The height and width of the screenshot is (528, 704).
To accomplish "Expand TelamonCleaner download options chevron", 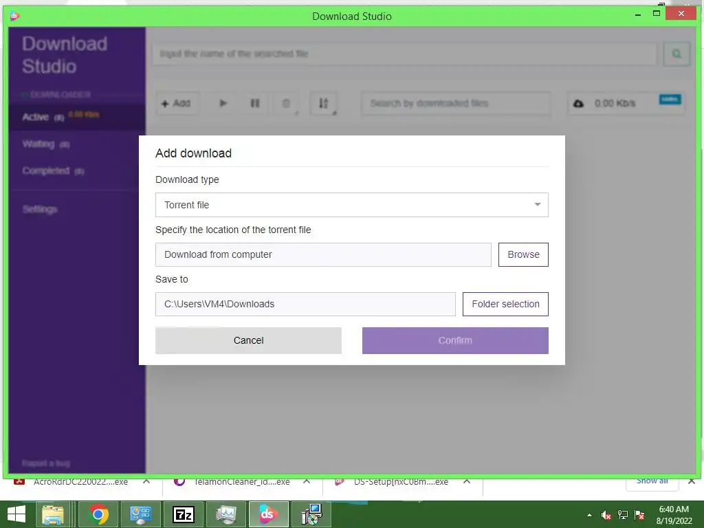I will pyautogui.click(x=307, y=481).
